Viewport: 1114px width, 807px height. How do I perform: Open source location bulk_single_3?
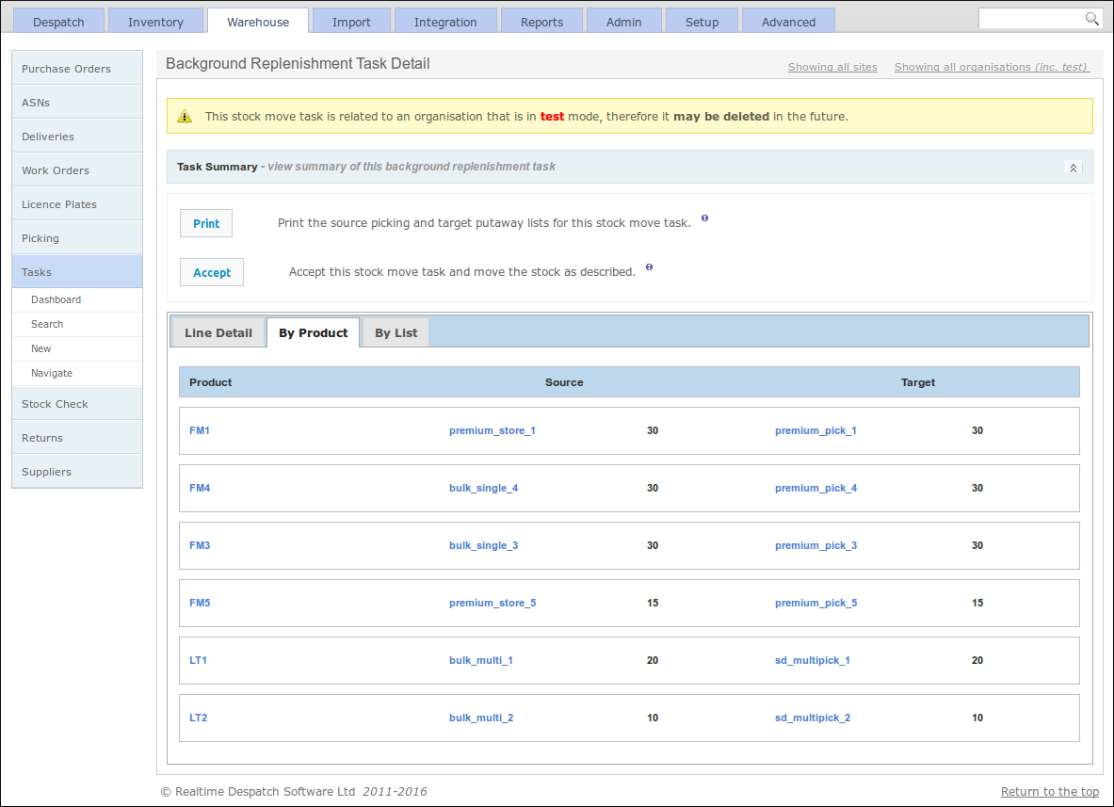[484, 545]
